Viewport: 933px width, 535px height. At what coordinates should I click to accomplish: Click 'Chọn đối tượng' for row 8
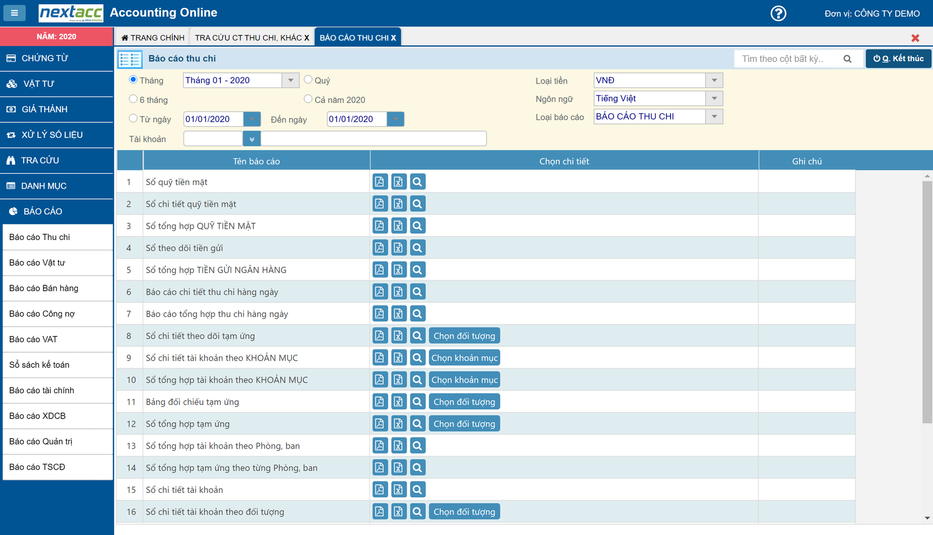[x=464, y=336]
